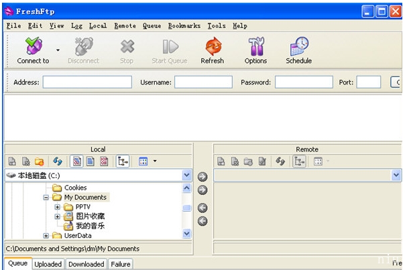This screenshot has height=270, width=405.
Task: Click the Disconnect plug icon
Action: point(84,46)
